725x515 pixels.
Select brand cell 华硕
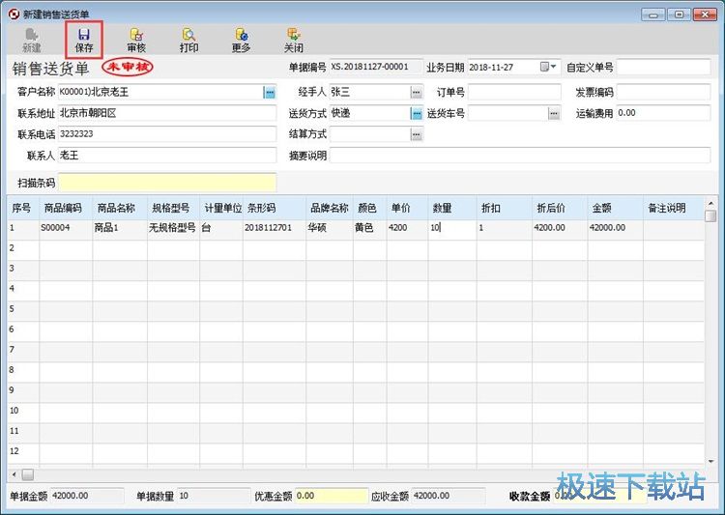click(x=330, y=228)
